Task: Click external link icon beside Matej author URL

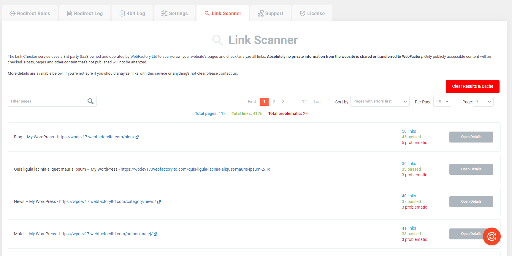Action: [156, 234]
